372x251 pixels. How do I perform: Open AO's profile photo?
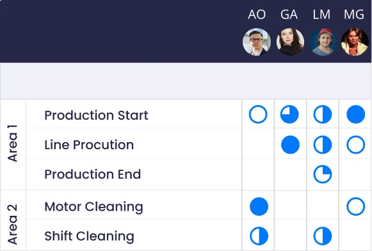point(257,42)
